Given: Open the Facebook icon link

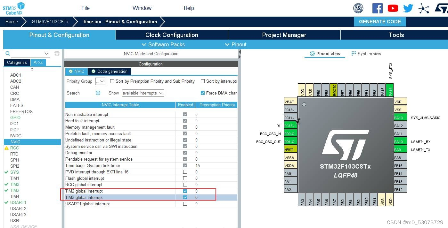Looking at the screenshot, I should (x=377, y=8).
